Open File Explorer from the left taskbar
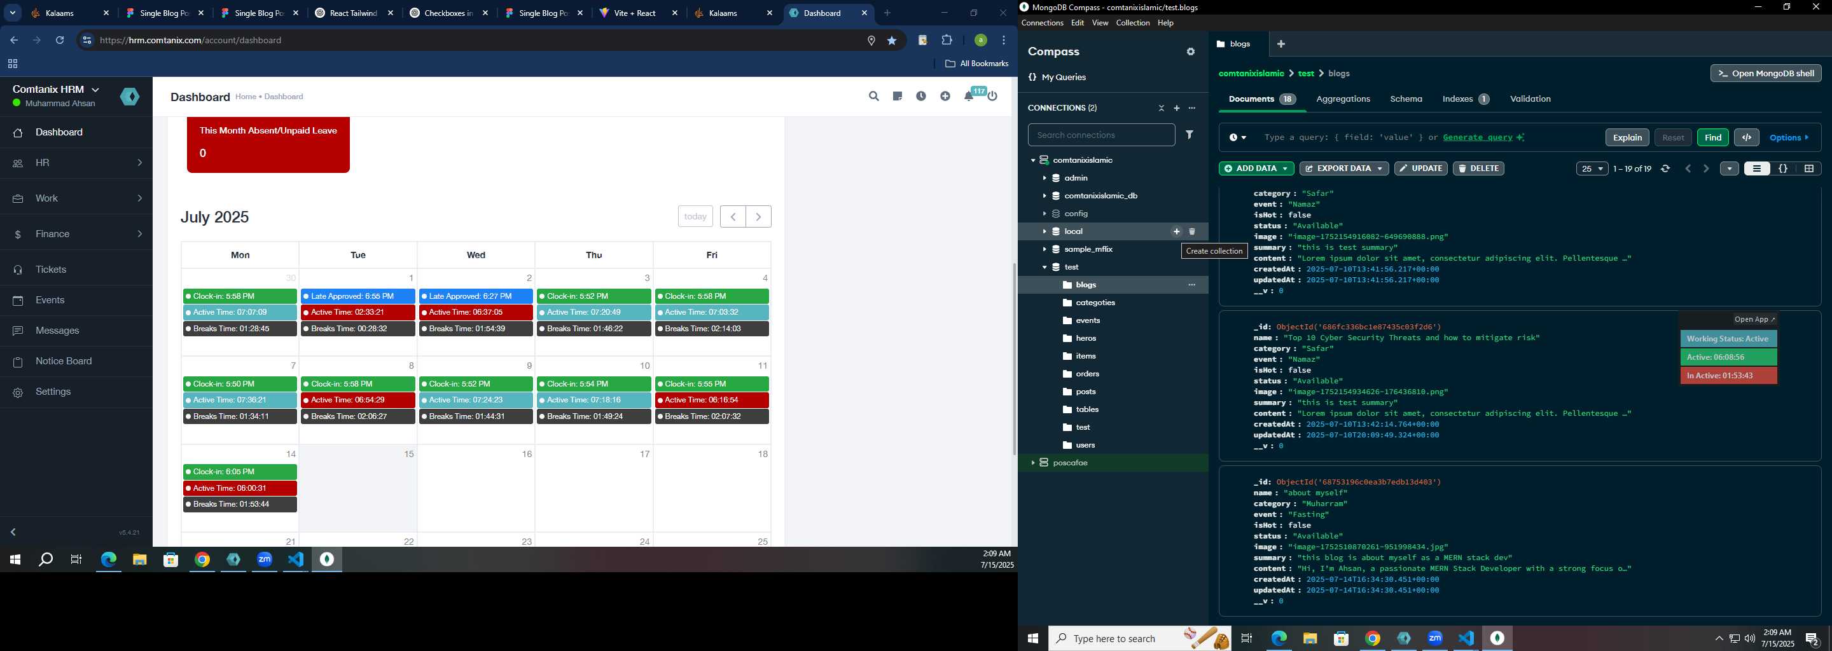 pos(139,560)
